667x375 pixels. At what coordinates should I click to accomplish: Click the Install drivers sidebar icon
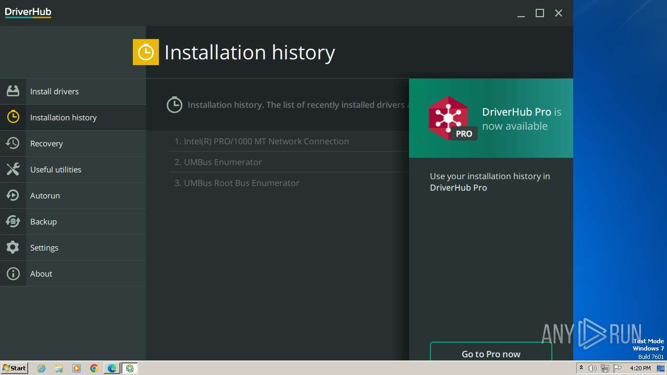(x=13, y=91)
